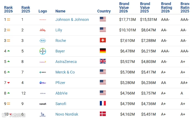This screenshot has width=192, height=119.
Task: Sort by Country column header
Action: point(104,11)
